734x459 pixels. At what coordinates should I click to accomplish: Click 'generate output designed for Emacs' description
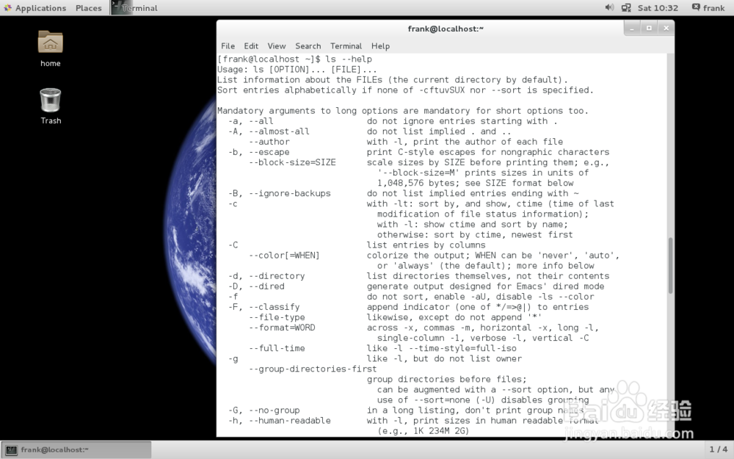point(485,286)
